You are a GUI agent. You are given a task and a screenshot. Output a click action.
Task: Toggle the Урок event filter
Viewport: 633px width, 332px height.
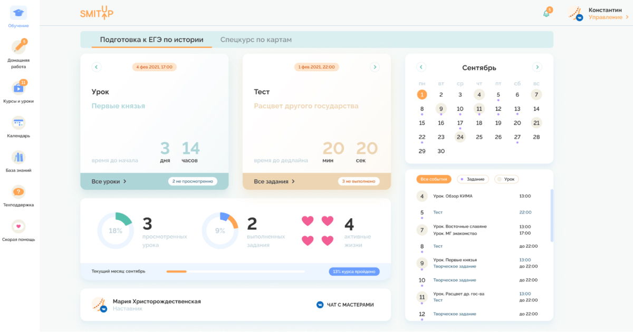pyautogui.click(x=506, y=179)
